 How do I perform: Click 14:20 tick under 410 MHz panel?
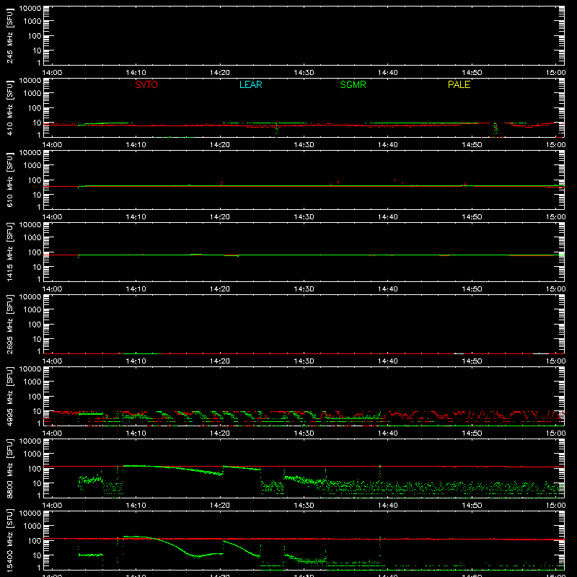[x=220, y=145]
